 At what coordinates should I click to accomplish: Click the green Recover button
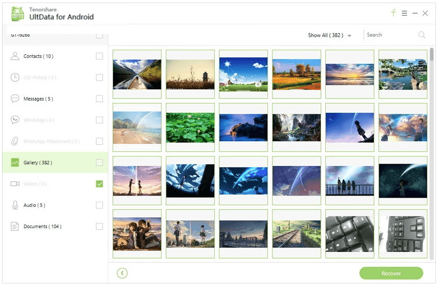pos(391,273)
